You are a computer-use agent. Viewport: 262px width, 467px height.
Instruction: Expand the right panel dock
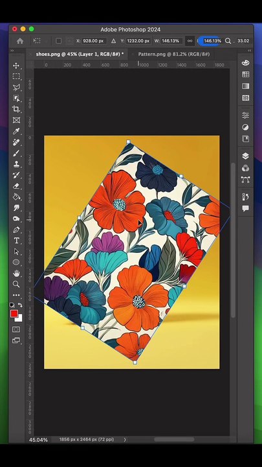tap(250, 51)
